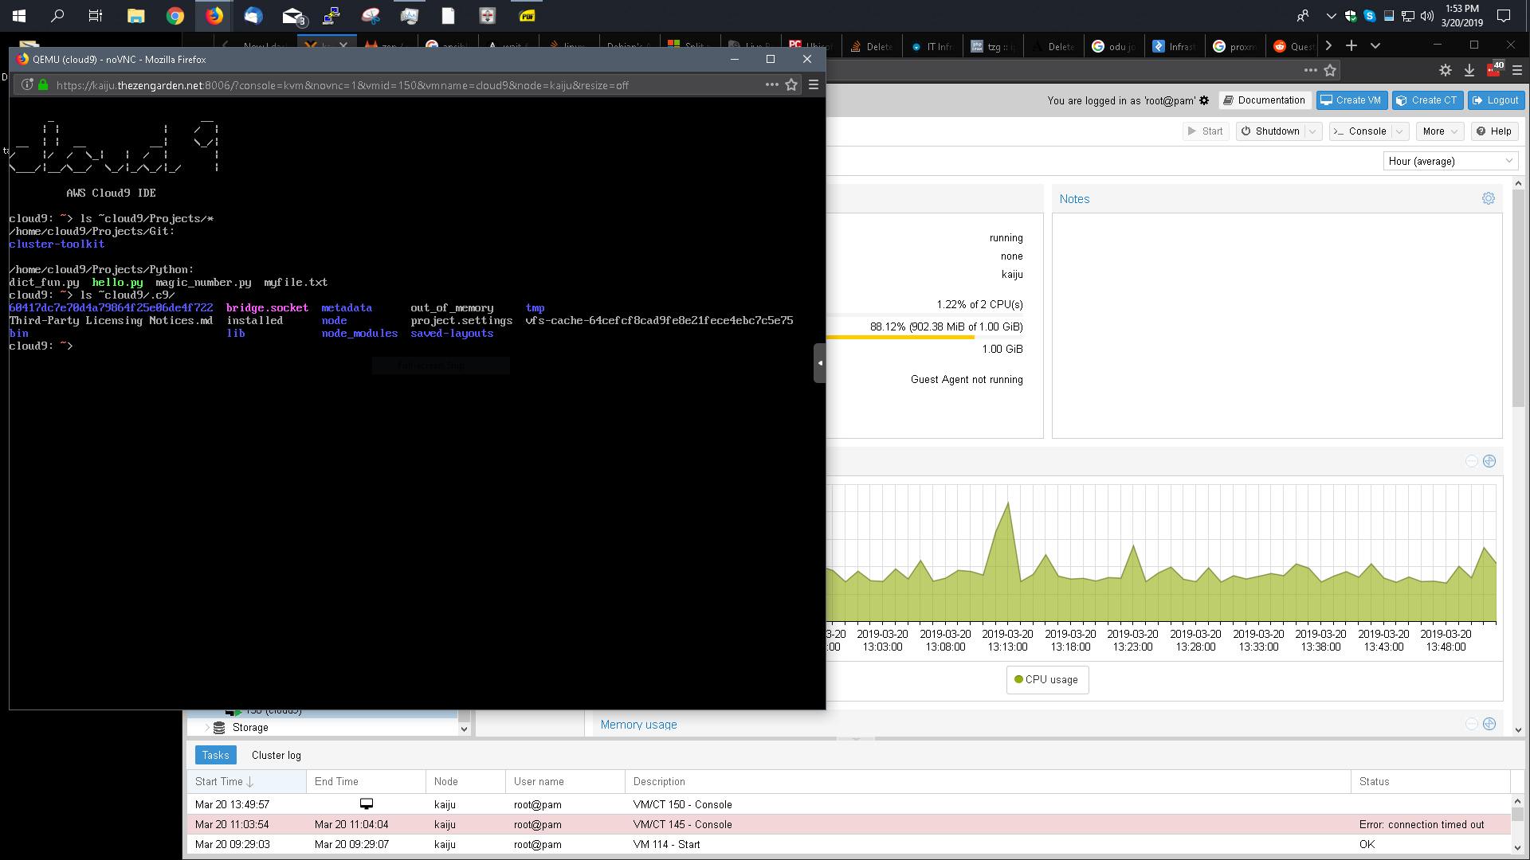
Task: Show site information for kaiju.thezengarden.net
Action: pyautogui.click(x=28, y=84)
